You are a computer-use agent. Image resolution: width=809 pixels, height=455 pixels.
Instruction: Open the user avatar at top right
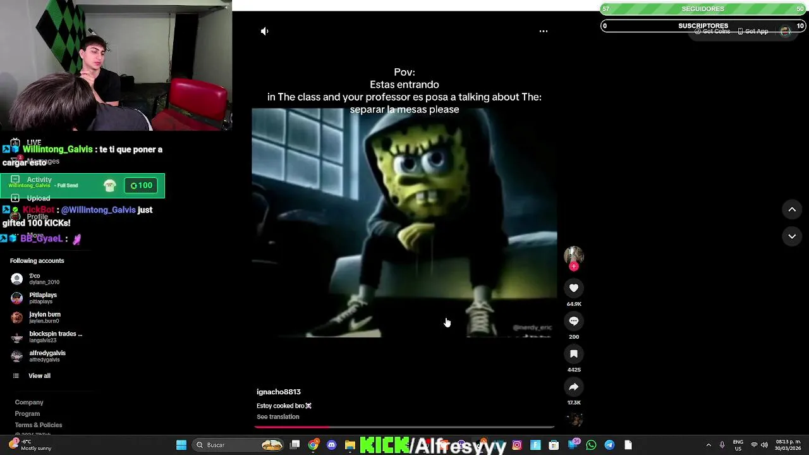click(786, 32)
